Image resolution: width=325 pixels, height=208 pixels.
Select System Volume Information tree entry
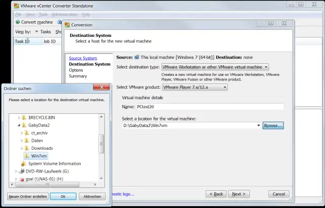(x=55, y=163)
